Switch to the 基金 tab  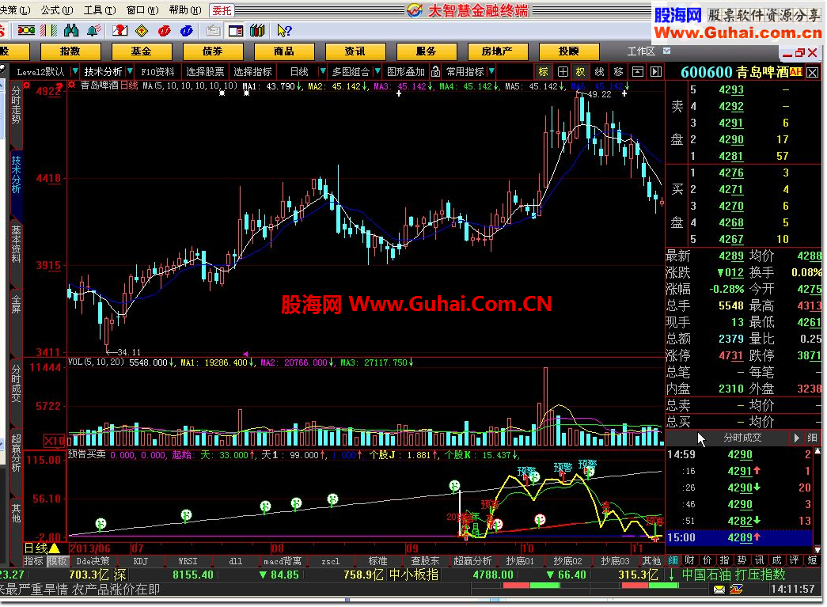[x=141, y=51]
